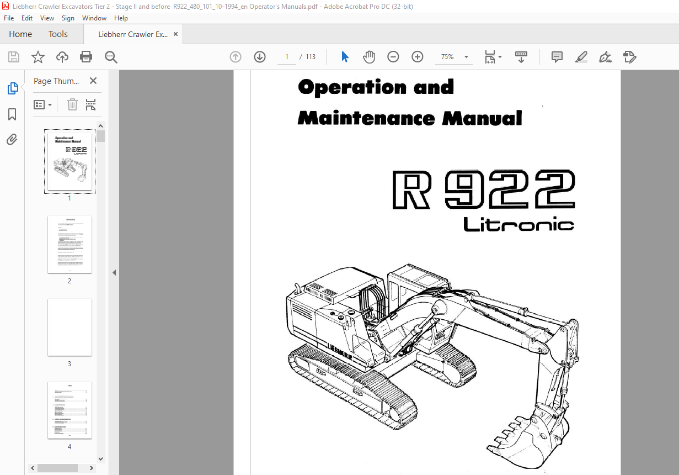Open the 75% zoom level dropdown

click(x=466, y=57)
